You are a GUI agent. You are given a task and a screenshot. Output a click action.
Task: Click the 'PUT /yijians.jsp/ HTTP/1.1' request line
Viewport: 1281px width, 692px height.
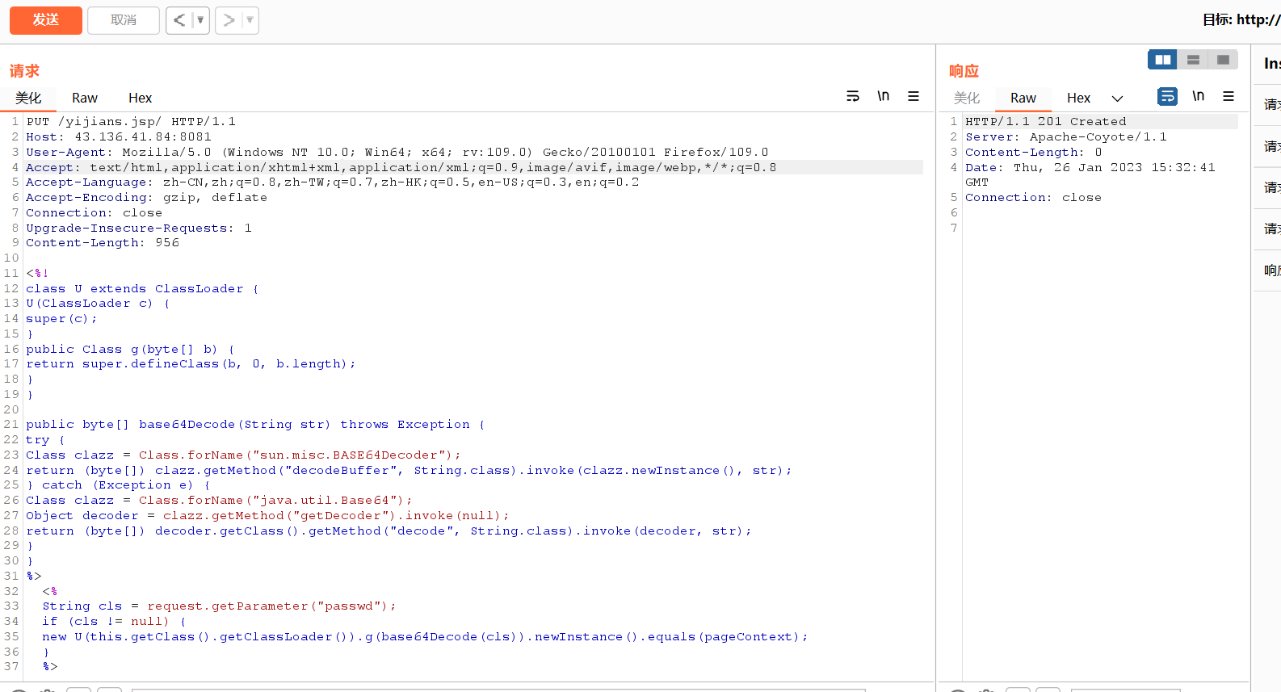click(131, 122)
